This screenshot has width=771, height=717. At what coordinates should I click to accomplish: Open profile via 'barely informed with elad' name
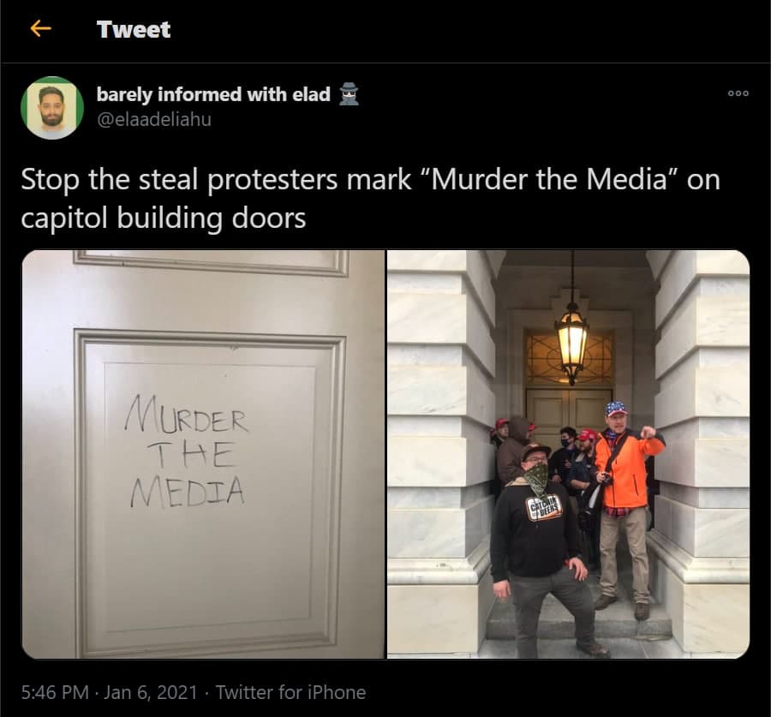tap(213, 94)
